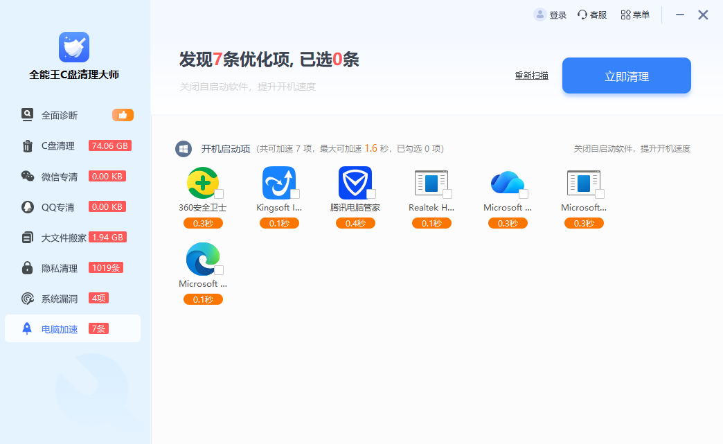Click the Realtek startup item icon

click(x=431, y=183)
